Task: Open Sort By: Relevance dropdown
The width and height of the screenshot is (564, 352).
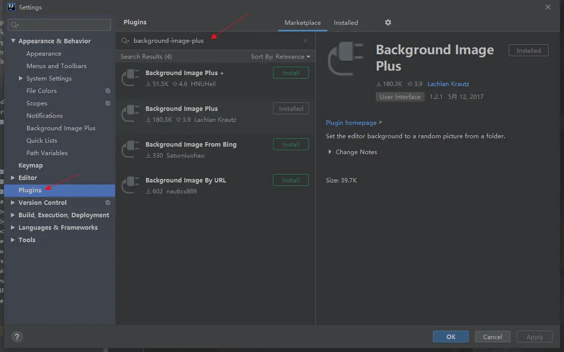Action: [x=281, y=57]
